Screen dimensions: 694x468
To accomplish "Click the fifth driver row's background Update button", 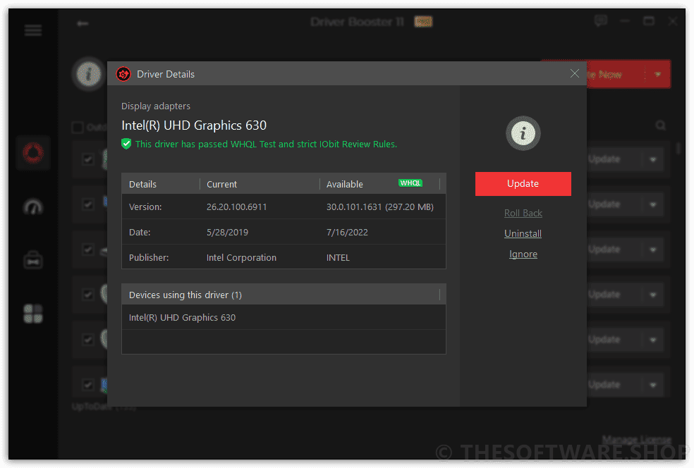I will tap(614, 340).
